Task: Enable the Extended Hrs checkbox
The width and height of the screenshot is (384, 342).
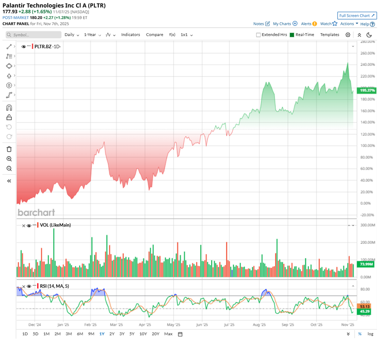Action: point(258,35)
